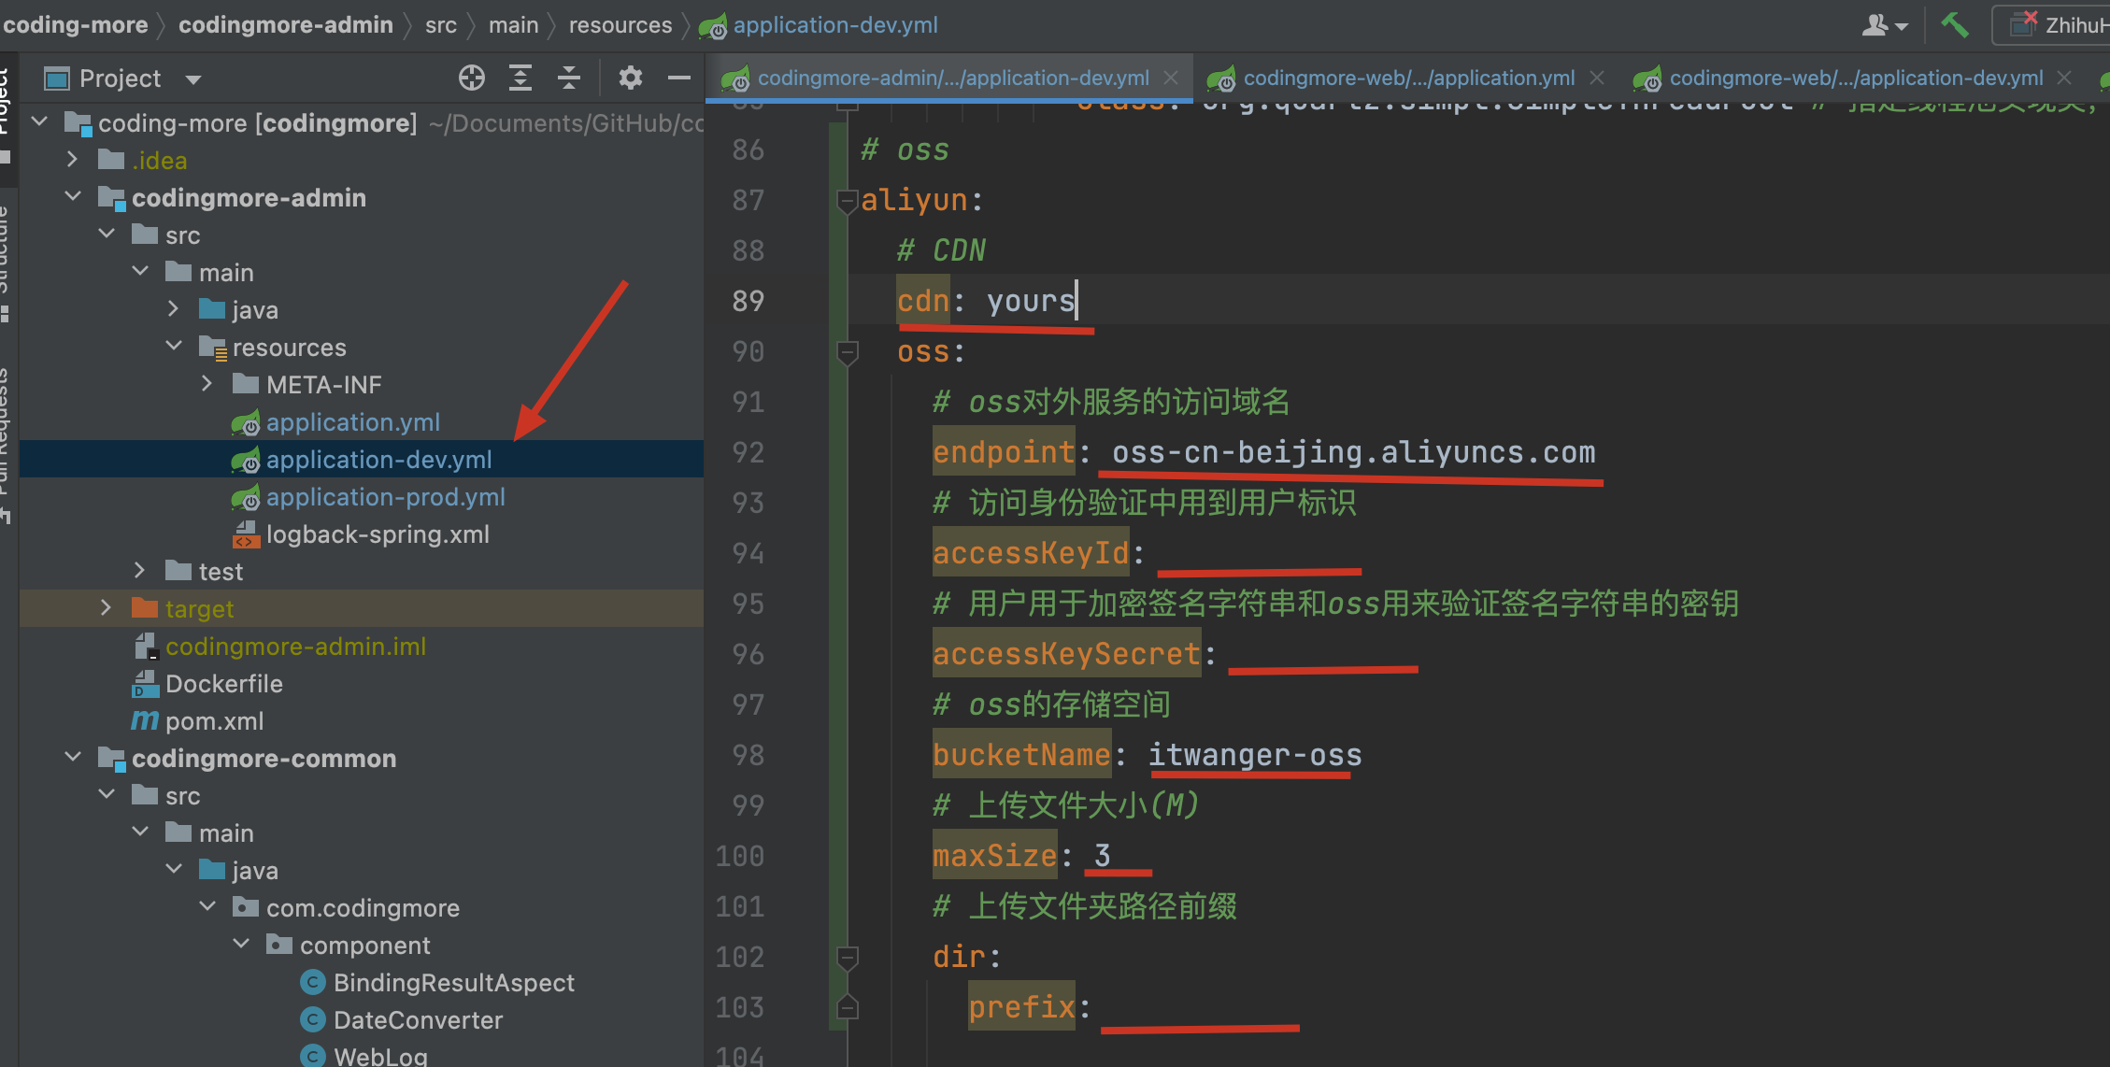Collapse the codingmore-common module
Image resolution: width=2110 pixels, height=1067 pixels.
tap(73, 758)
